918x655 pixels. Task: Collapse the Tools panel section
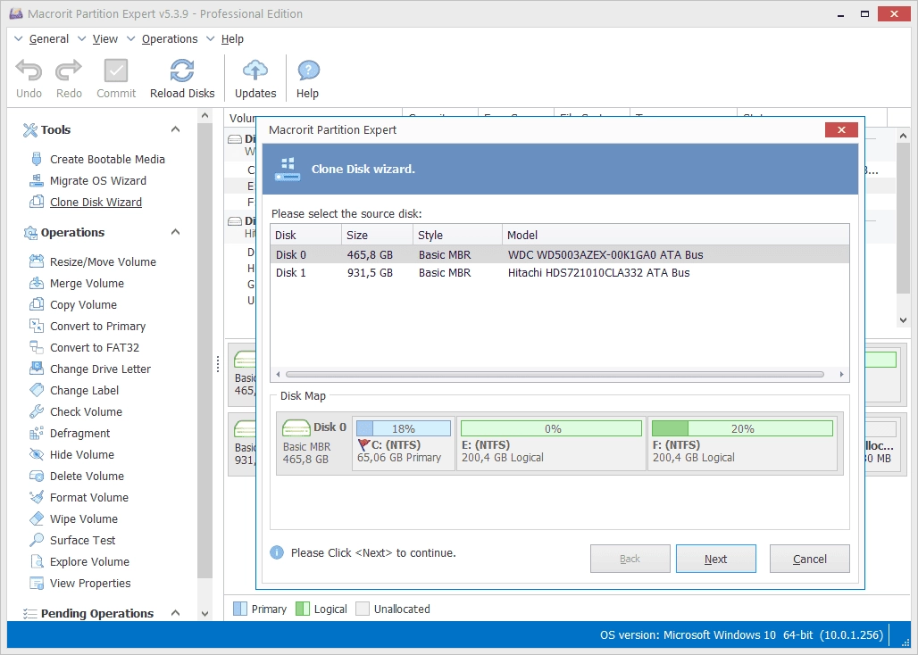click(175, 129)
